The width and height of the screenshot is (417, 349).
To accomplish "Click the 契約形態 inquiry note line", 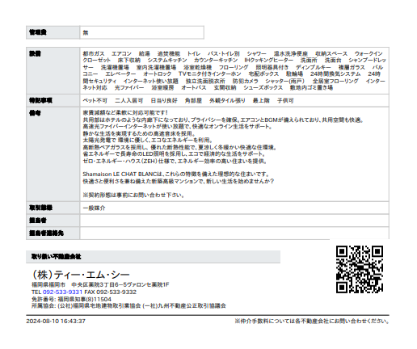I will click(x=133, y=195).
